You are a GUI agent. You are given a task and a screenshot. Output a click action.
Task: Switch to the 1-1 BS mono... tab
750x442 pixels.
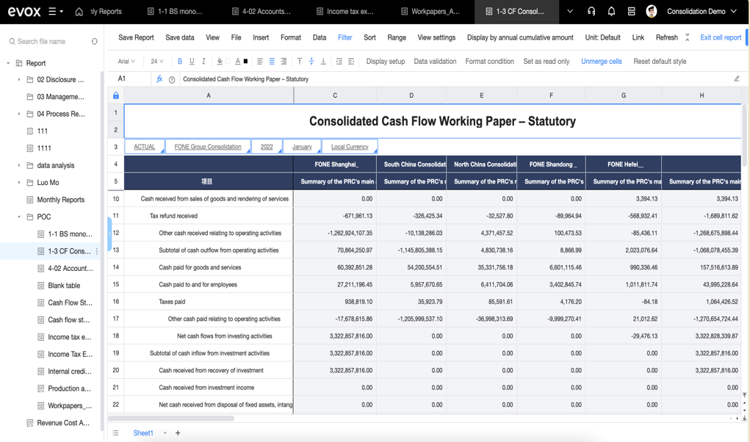point(175,12)
